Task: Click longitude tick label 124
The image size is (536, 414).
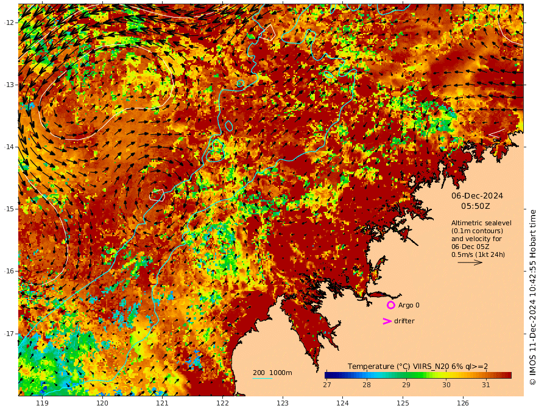Action: pos(342,403)
